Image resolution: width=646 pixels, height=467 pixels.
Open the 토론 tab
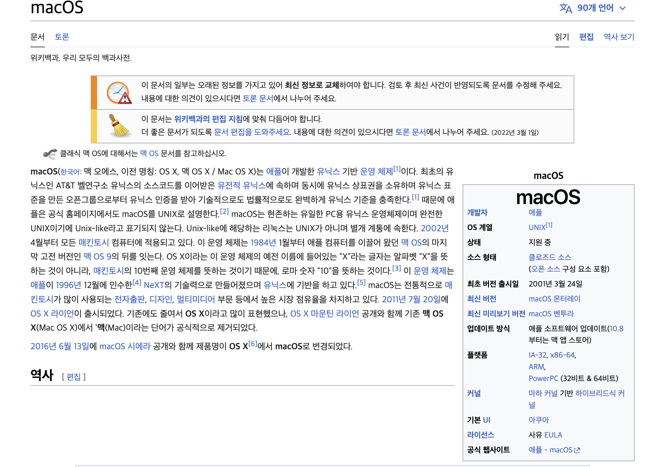(62, 37)
